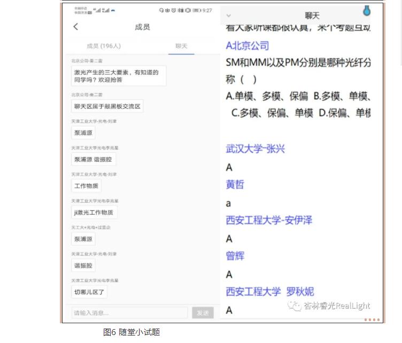Switch to the 聊天 tab
The image size is (402, 343).
(181, 46)
